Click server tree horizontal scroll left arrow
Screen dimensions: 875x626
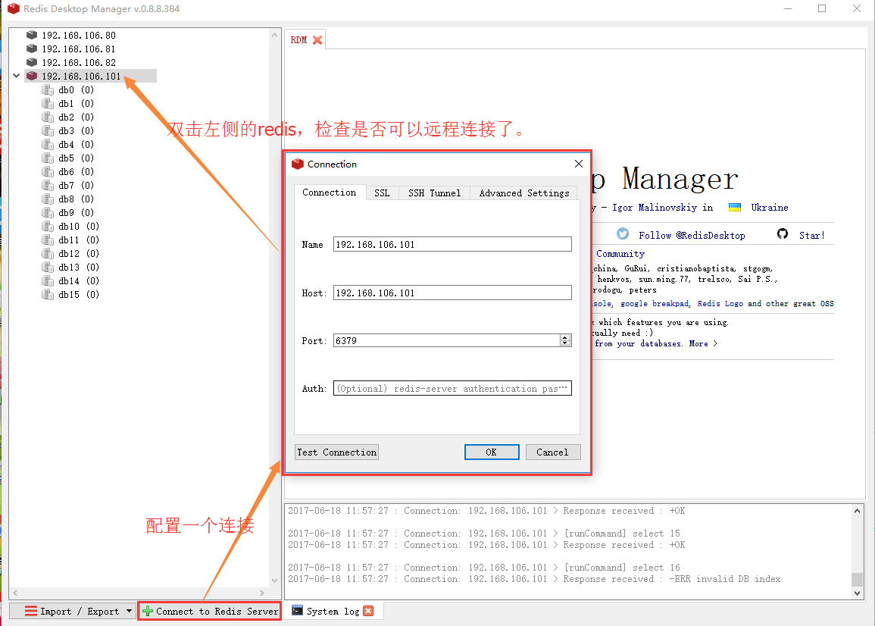point(16,593)
